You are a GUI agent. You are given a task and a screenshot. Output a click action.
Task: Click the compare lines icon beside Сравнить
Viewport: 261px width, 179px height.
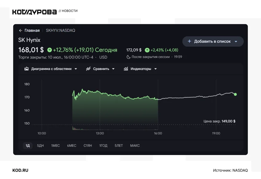[x=88, y=69]
